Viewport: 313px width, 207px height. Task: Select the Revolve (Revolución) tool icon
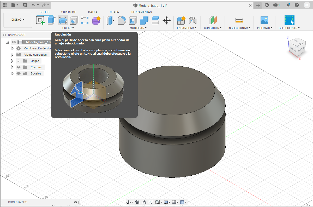(63, 20)
